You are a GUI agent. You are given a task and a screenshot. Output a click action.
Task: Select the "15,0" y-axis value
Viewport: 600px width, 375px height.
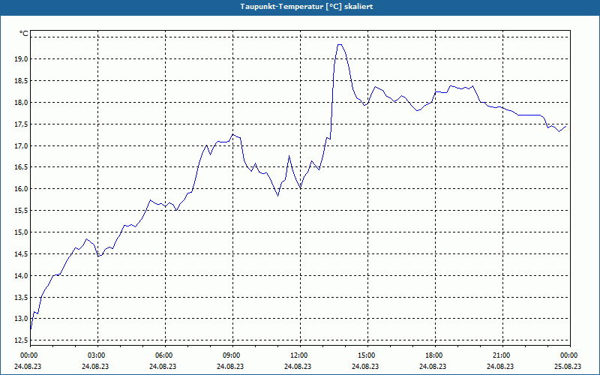pyautogui.click(x=22, y=232)
